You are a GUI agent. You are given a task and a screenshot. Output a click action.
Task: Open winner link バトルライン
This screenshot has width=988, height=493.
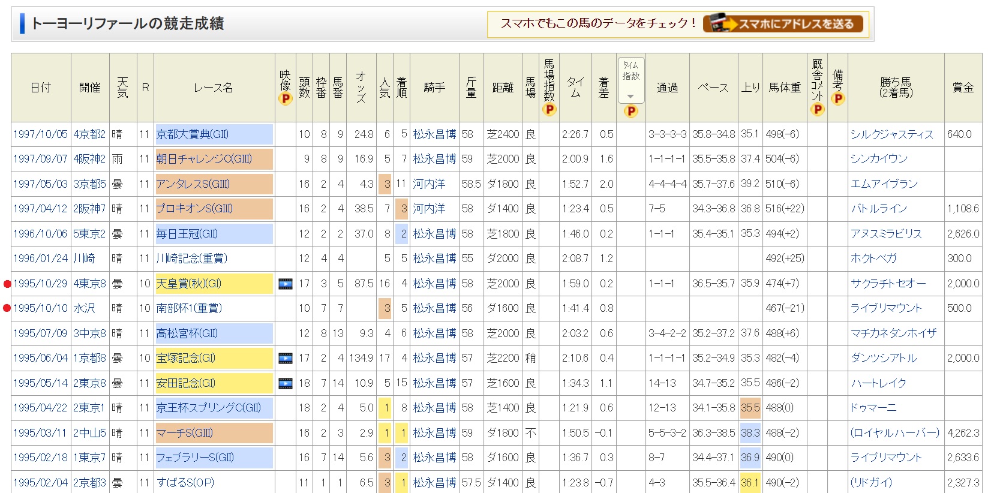pyautogui.click(x=879, y=209)
